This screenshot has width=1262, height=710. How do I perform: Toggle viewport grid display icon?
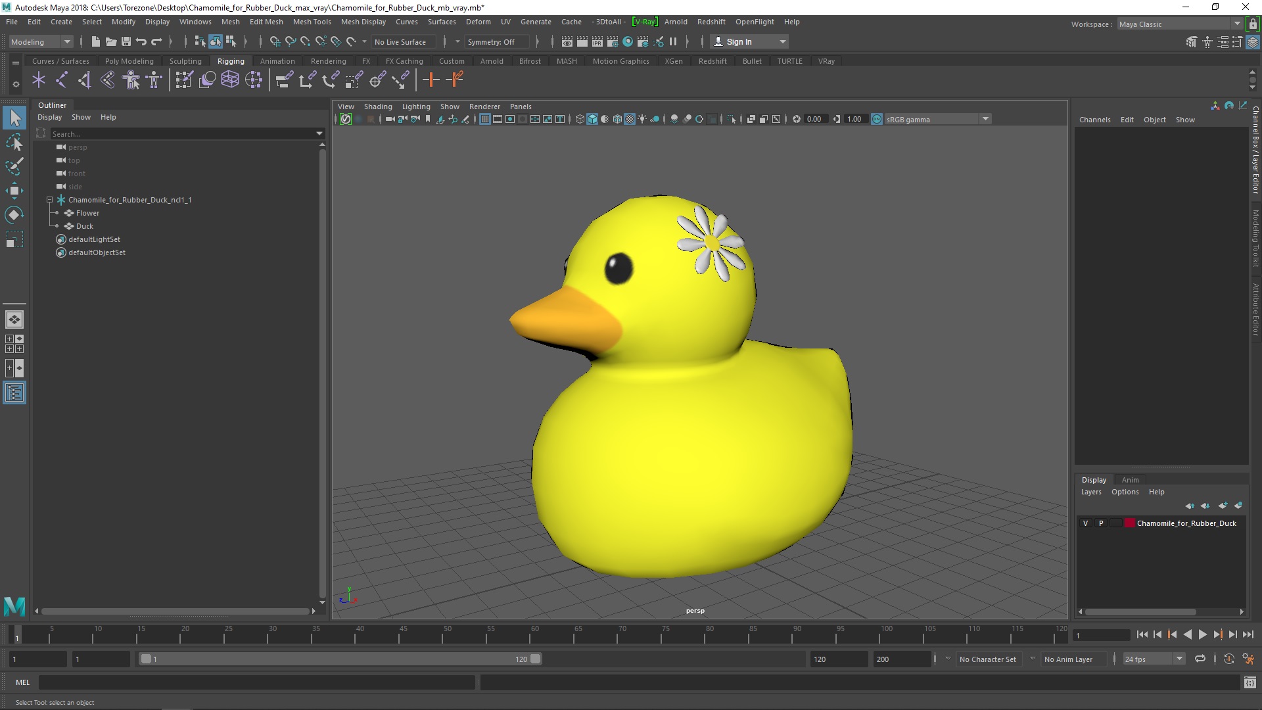(x=484, y=119)
